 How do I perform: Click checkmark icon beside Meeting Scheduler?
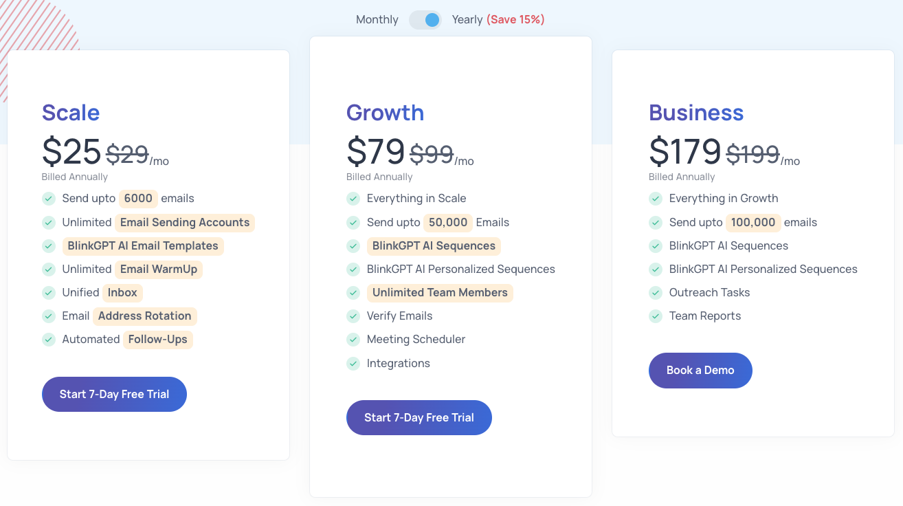tap(353, 340)
